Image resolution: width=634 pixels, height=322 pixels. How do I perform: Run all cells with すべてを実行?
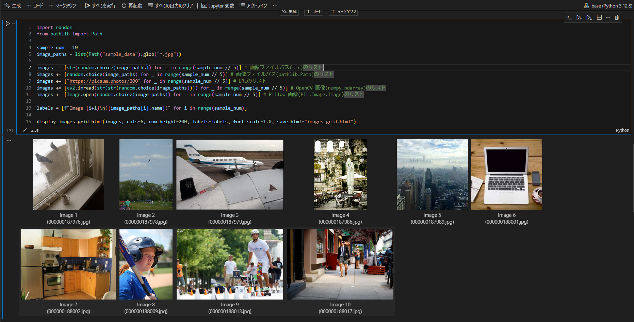pos(100,5)
